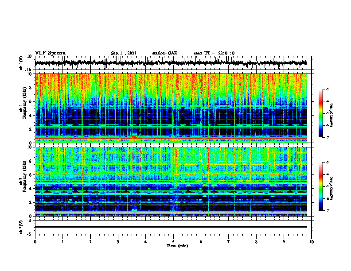The width and height of the screenshot is (351, 271).
Task: Click the log(PSD) label beside lower color bar
Action: [332, 188]
